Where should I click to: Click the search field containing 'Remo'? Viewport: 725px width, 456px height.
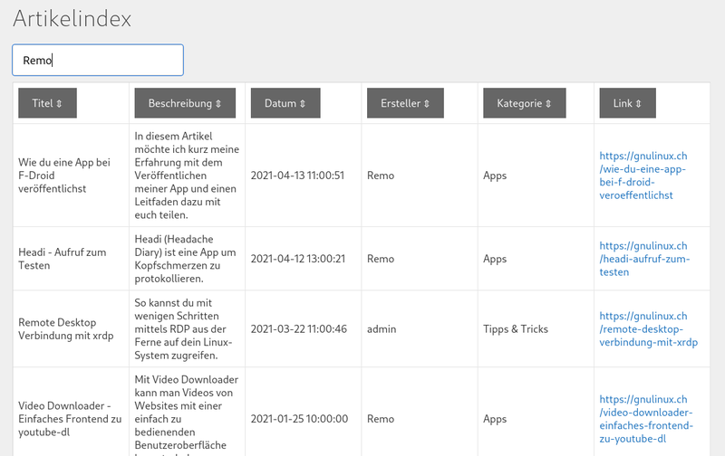pyautogui.click(x=98, y=60)
